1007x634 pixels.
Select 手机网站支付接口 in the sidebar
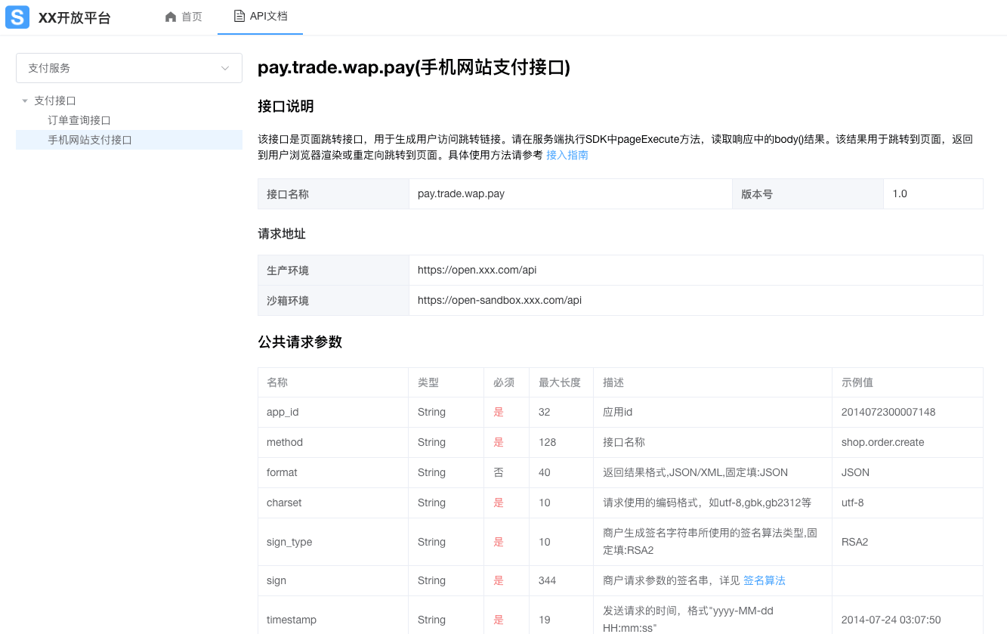coord(90,140)
